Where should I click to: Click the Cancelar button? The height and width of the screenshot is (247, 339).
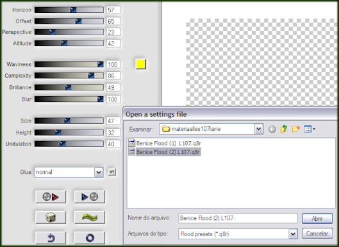pos(317,234)
